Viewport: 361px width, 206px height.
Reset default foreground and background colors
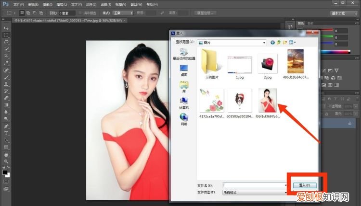click(x=3, y=167)
